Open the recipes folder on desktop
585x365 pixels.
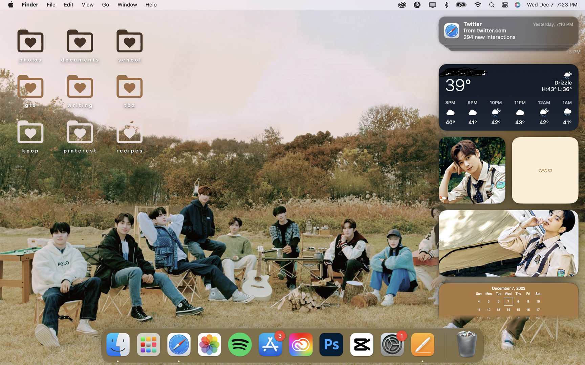click(x=129, y=132)
